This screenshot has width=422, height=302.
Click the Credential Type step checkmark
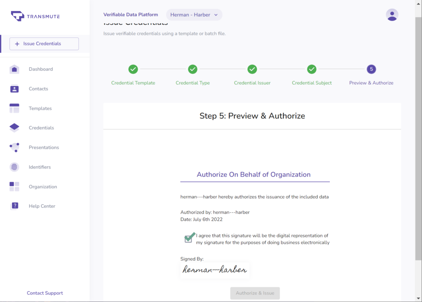point(193,69)
